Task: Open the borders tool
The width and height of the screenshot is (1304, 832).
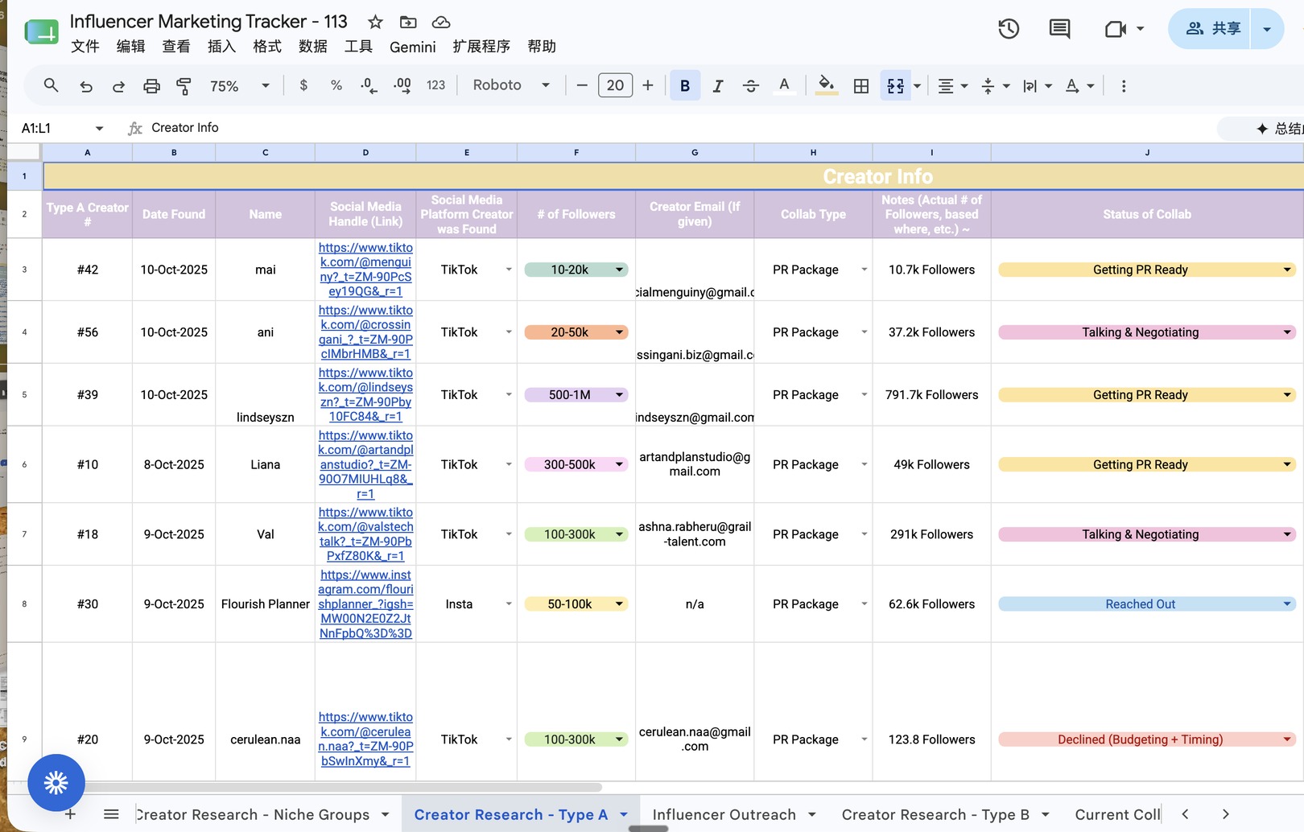Action: [x=861, y=86]
